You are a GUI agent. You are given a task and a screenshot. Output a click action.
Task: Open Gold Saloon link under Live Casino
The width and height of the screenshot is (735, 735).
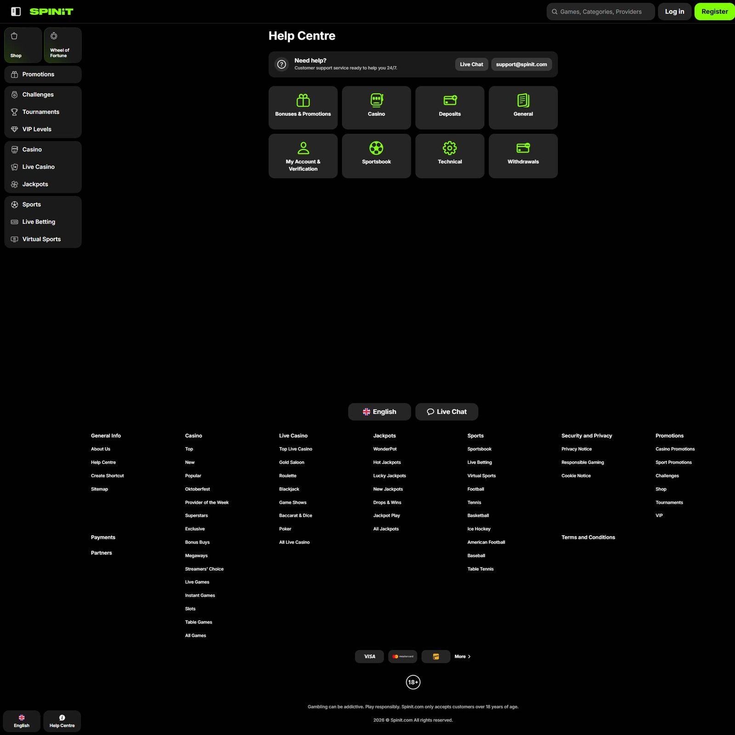click(292, 463)
